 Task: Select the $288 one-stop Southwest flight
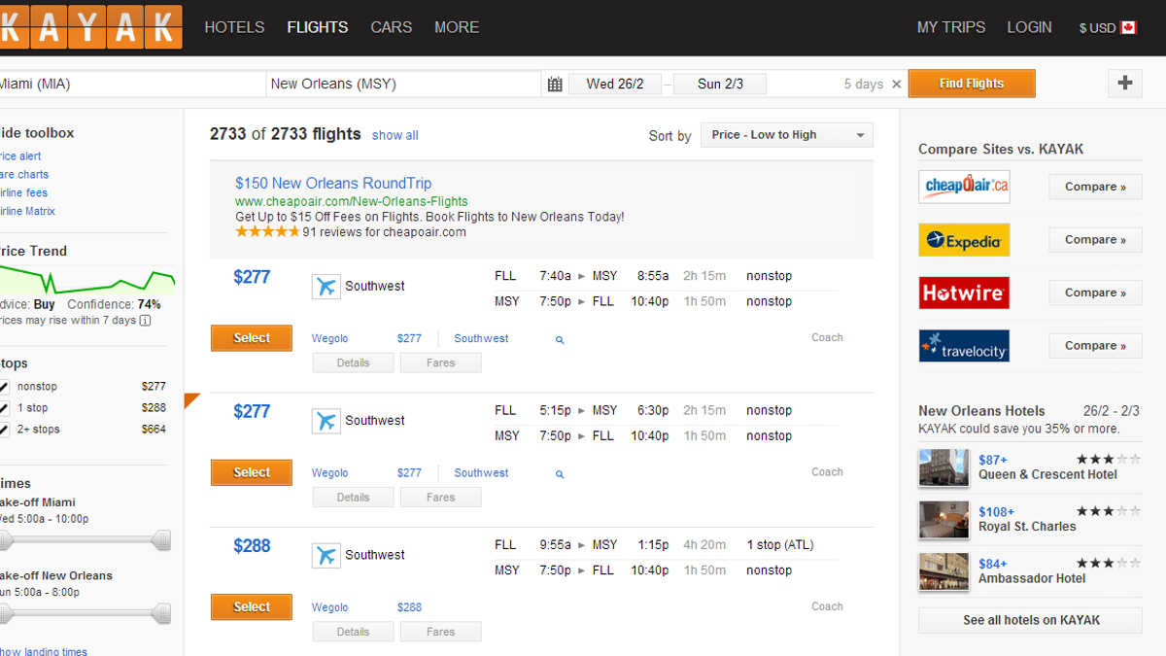(252, 606)
